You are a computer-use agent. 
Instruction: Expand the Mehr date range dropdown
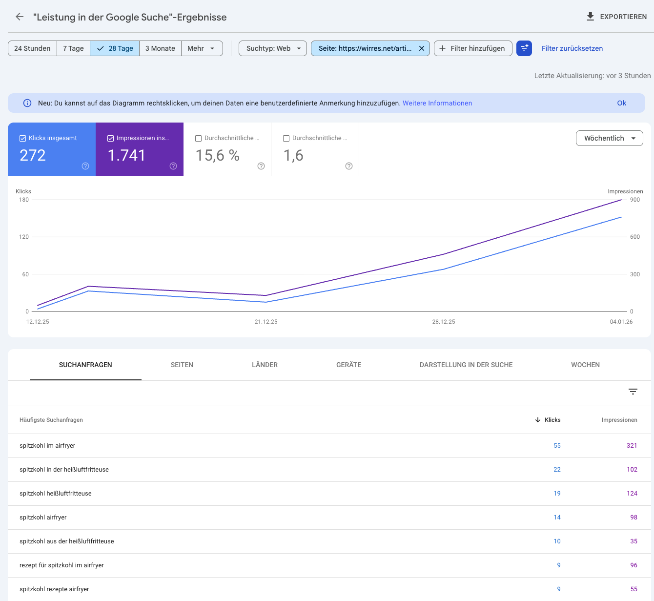coord(202,48)
